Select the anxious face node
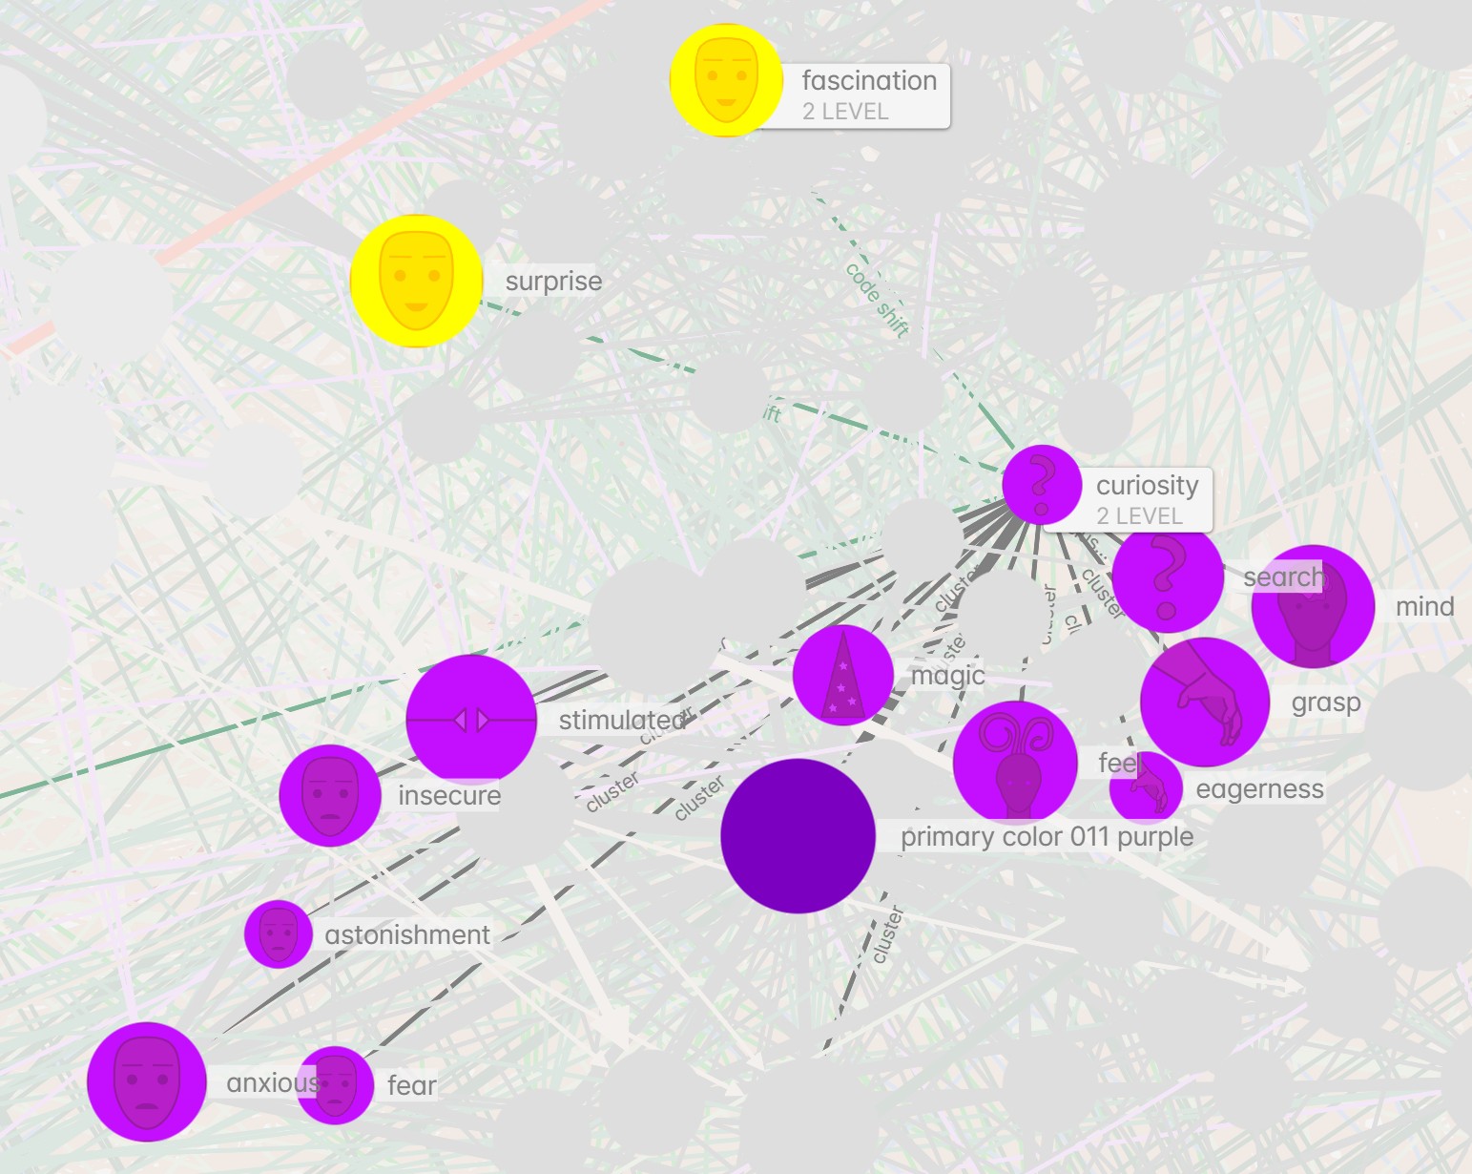1472x1174 pixels. pyautogui.click(x=147, y=1081)
